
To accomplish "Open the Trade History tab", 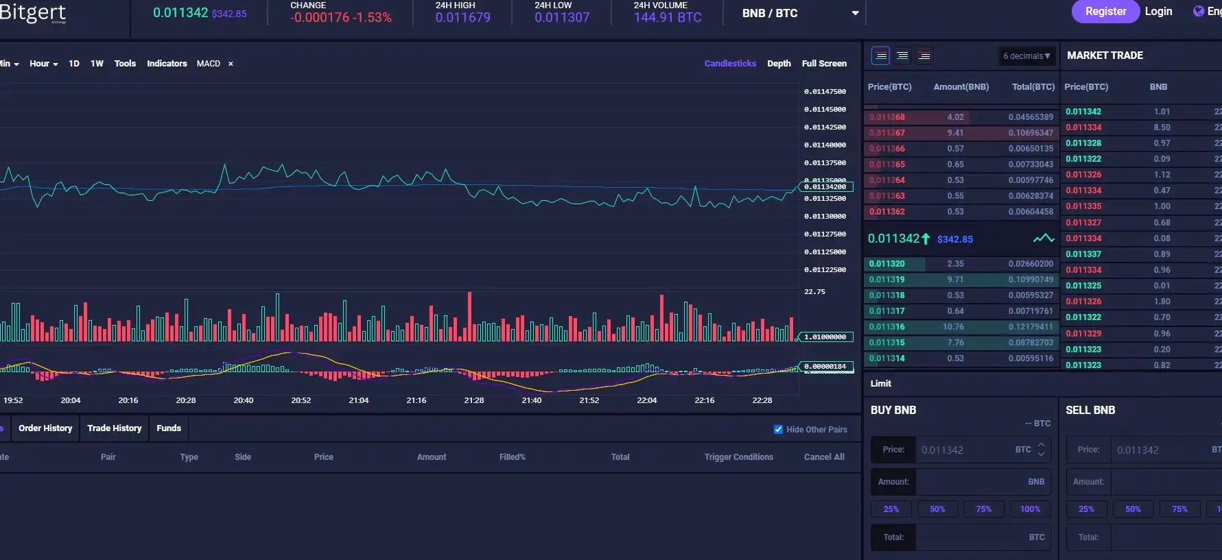I will point(114,428).
